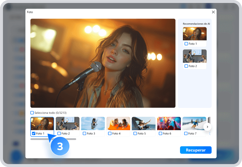
Task: Mark the Foto 5 checkbox
Action: 135,134
